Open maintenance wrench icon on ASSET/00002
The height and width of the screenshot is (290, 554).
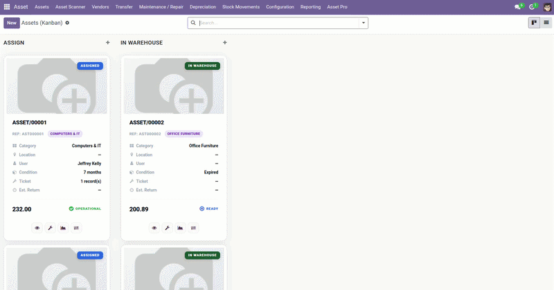point(167,228)
